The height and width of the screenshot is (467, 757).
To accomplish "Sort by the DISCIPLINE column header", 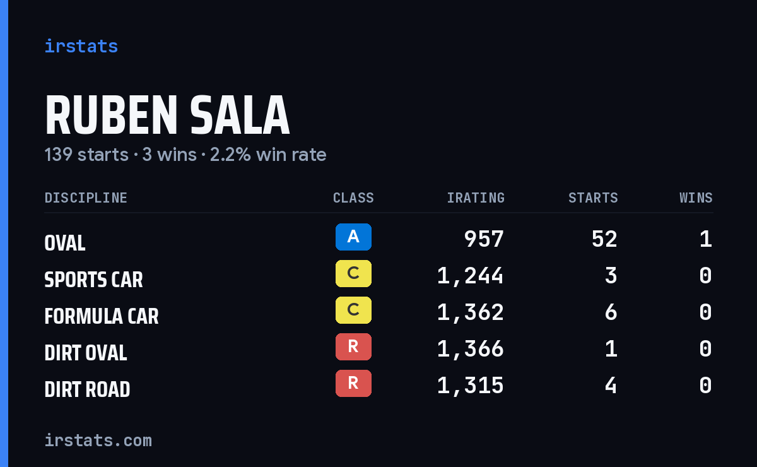I will (x=86, y=198).
